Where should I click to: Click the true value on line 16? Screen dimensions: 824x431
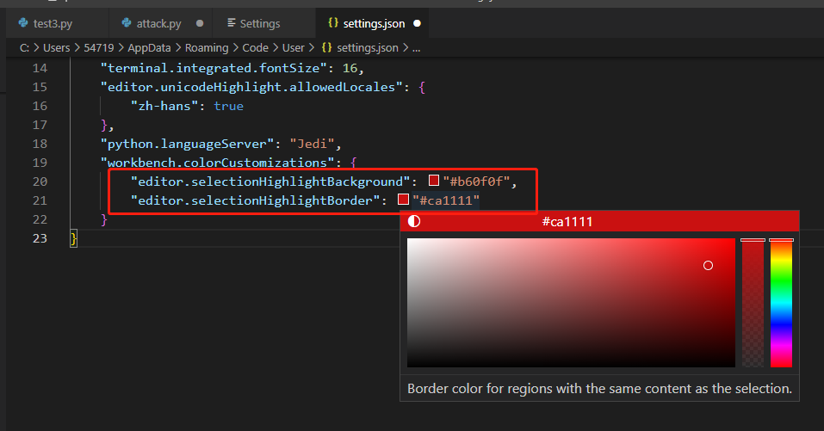click(228, 106)
